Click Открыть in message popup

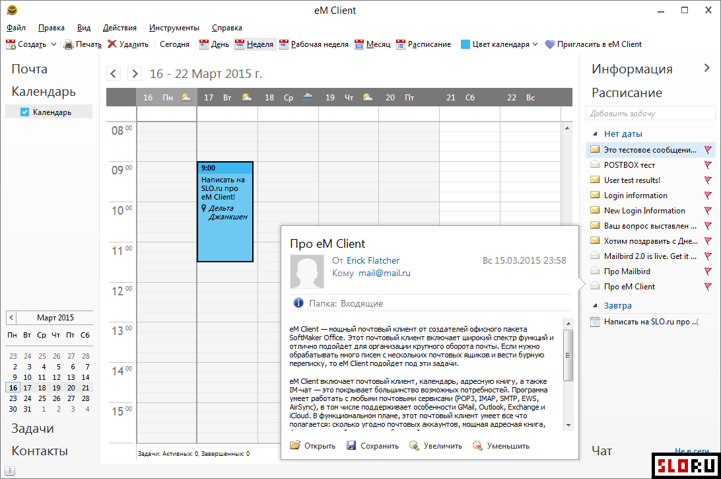pyautogui.click(x=313, y=446)
